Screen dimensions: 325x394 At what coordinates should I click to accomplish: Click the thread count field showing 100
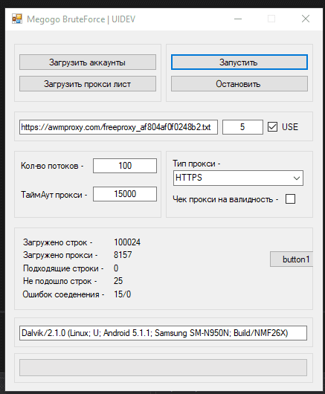click(125, 166)
